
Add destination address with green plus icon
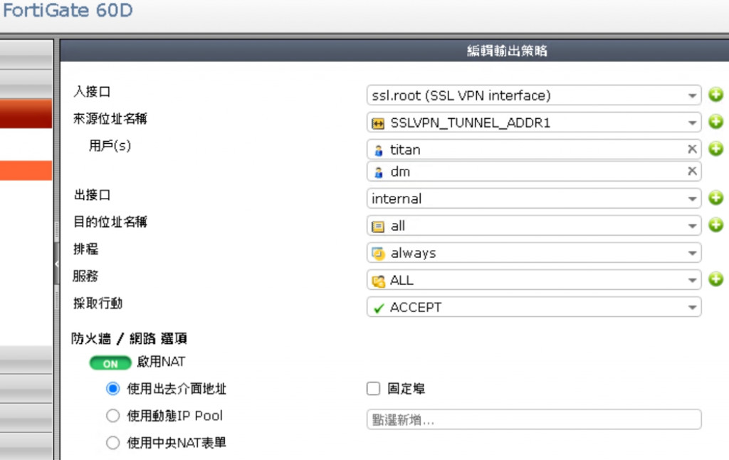[x=715, y=225]
